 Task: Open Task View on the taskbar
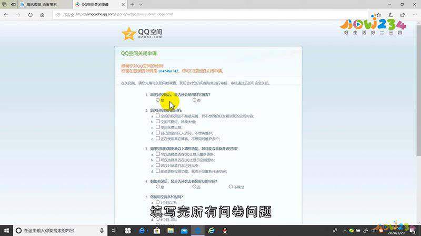point(114,230)
